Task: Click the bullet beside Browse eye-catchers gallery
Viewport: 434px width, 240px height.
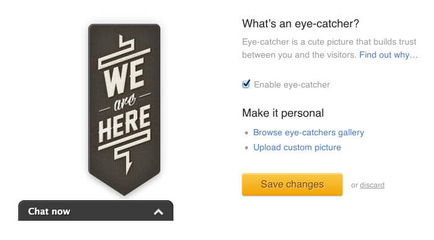Action: pos(246,133)
